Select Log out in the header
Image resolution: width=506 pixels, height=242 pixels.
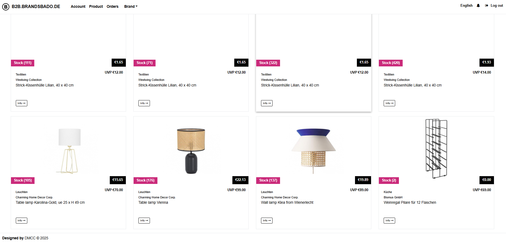tap(497, 5)
